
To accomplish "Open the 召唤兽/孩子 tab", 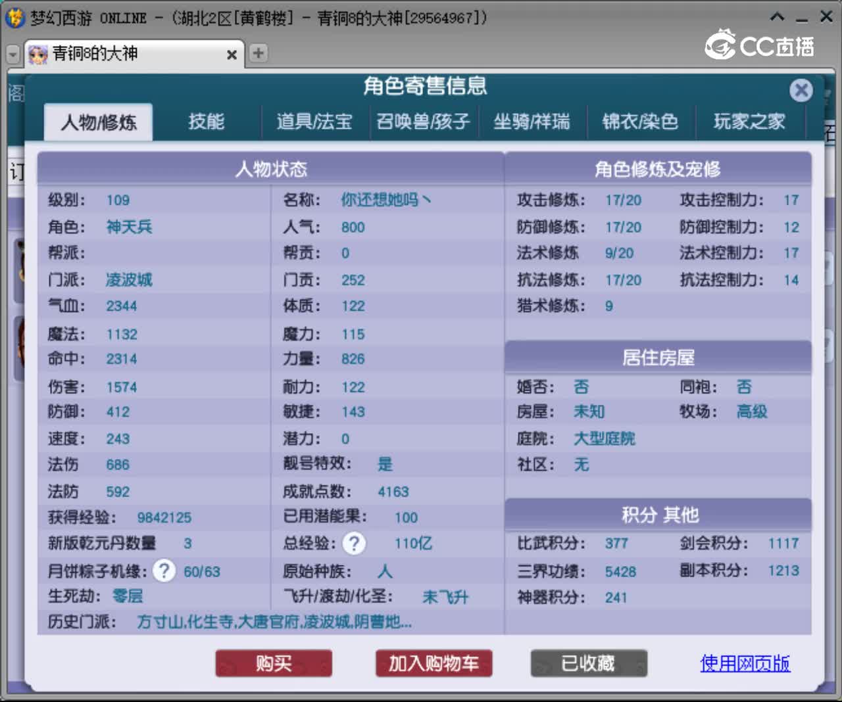I will point(423,122).
